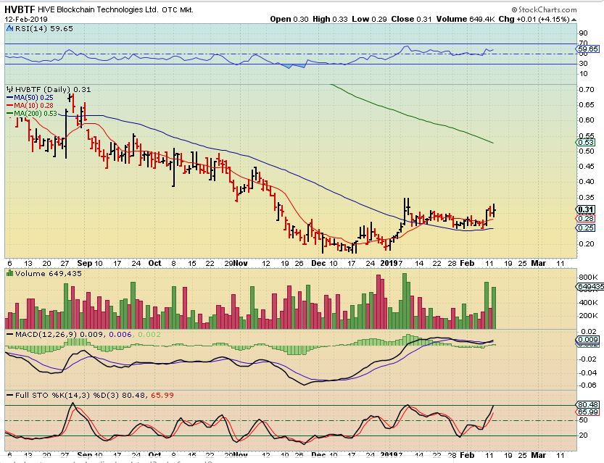Click the Volume 649,435 panel label
This screenshot has height=463, width=604.
(49, 273)
